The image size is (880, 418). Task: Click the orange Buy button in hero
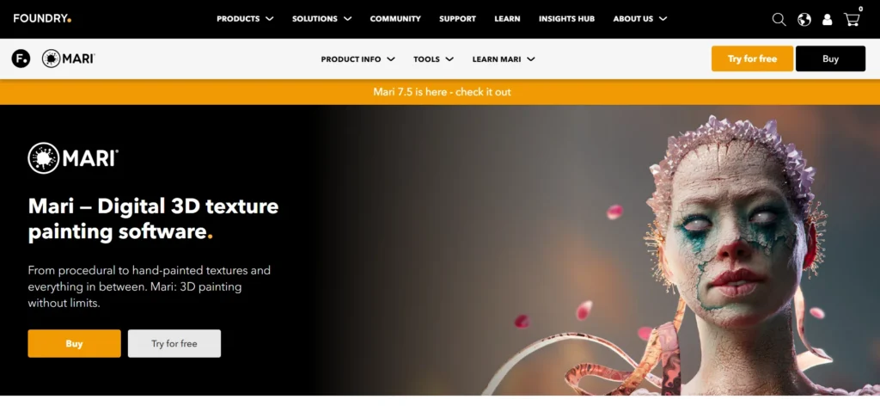[x=74, y=343]
